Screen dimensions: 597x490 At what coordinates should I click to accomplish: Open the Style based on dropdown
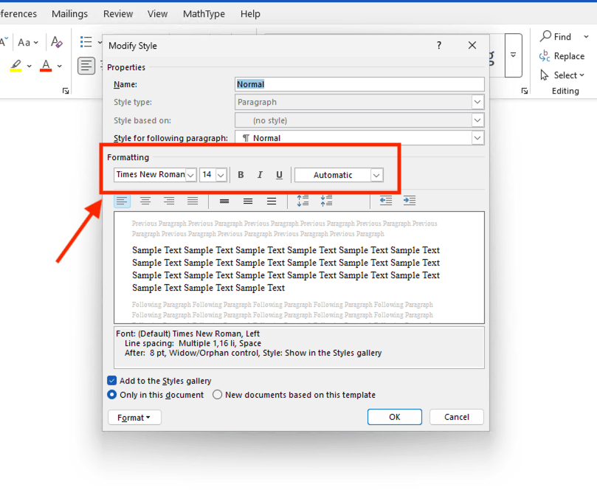coord(477,120)
